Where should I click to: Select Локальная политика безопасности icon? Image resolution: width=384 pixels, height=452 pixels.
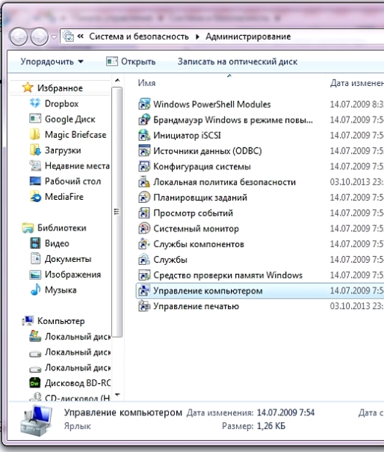tap(144, 182)
